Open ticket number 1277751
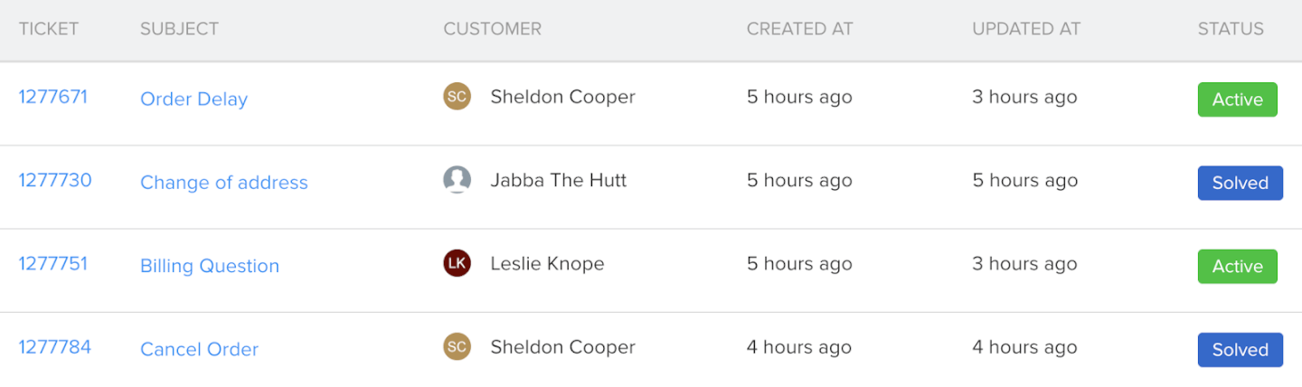 (x=53, y=263)
